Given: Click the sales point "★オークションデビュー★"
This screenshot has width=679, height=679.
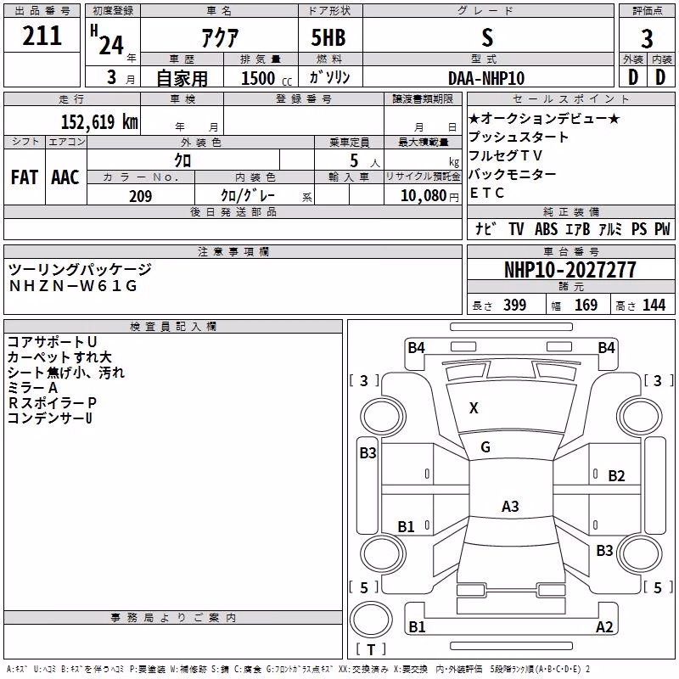Looking at the screenshot, I should pos(544,118).
